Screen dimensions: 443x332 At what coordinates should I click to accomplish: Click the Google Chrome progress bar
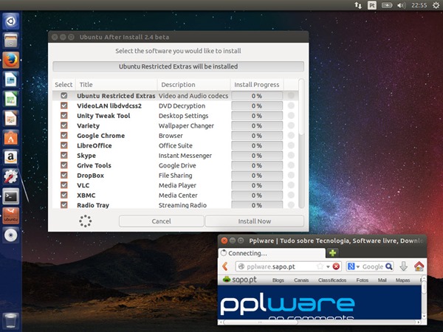pyautogui.click(x=257, y=136)
